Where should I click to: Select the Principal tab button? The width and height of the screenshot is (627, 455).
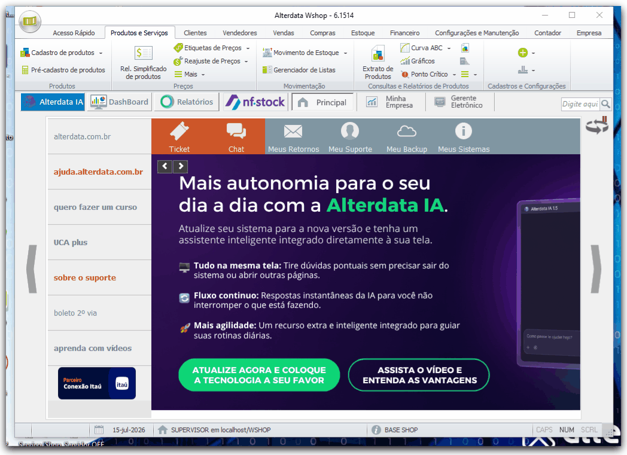[322, 102]
